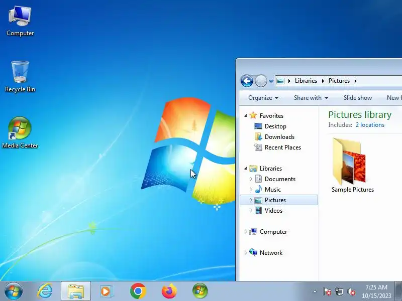Open the Share with menu
The height and width of the screenshot is (301, 402).
pyautogui.click(x=311, y=98)
